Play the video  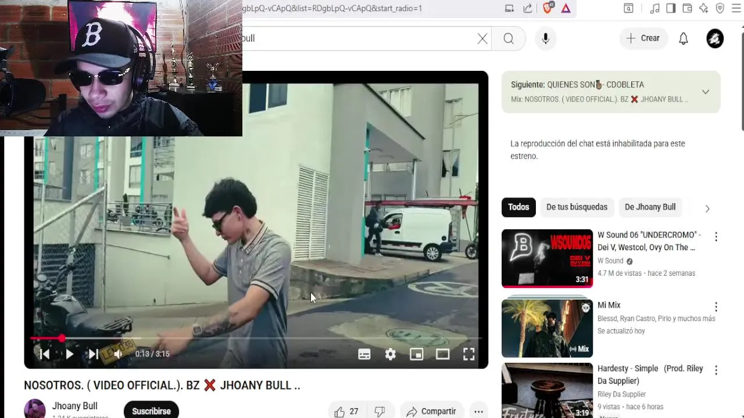tap(69, 354)
